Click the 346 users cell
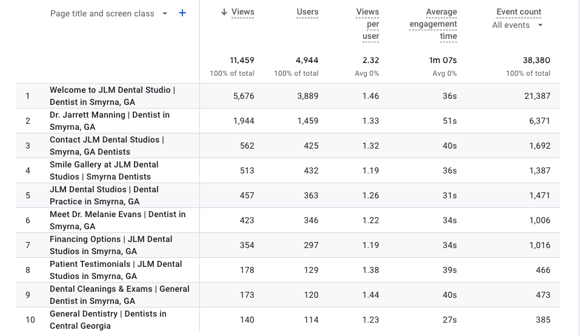The image size is (580, 336). pos(311,220)
